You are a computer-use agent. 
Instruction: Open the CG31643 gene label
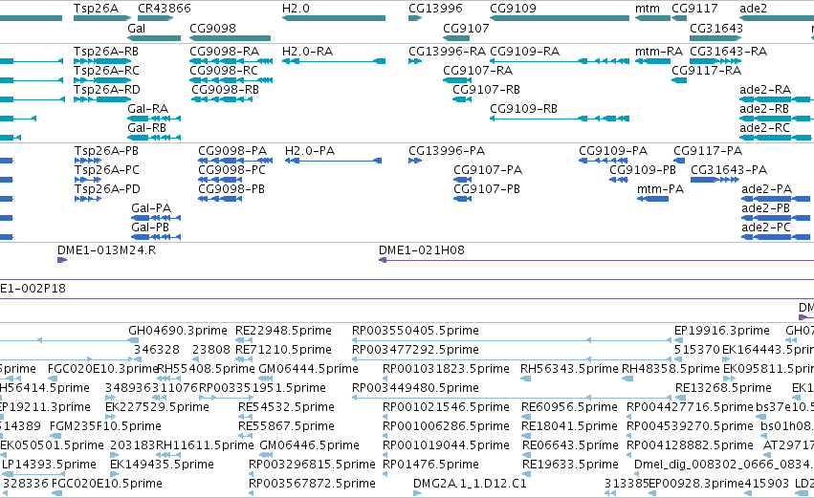(715, 29)
